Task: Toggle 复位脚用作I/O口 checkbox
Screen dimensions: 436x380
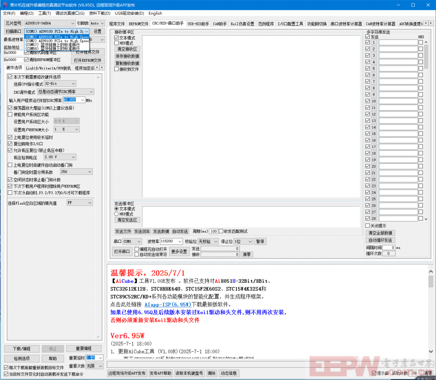Action: click(10, 144)
